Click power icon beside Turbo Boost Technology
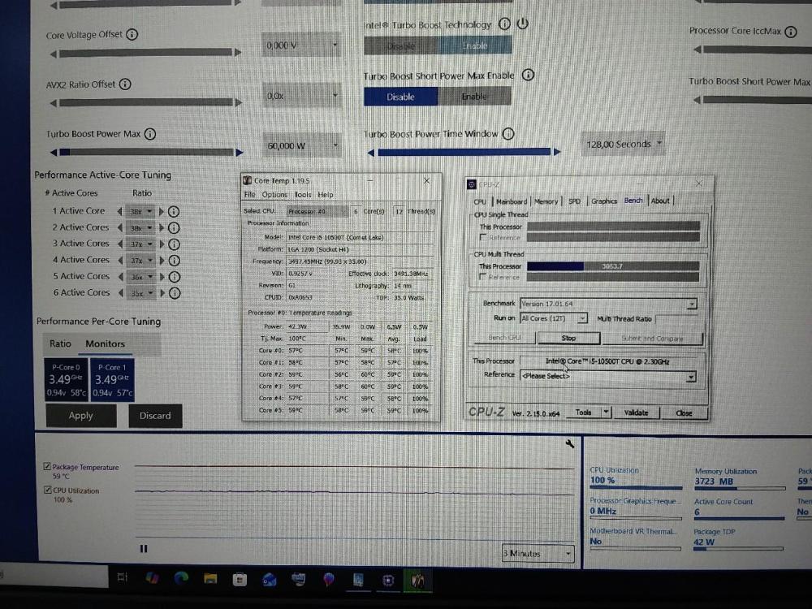The height and width of the screenshot is (609, 812). 522,24
